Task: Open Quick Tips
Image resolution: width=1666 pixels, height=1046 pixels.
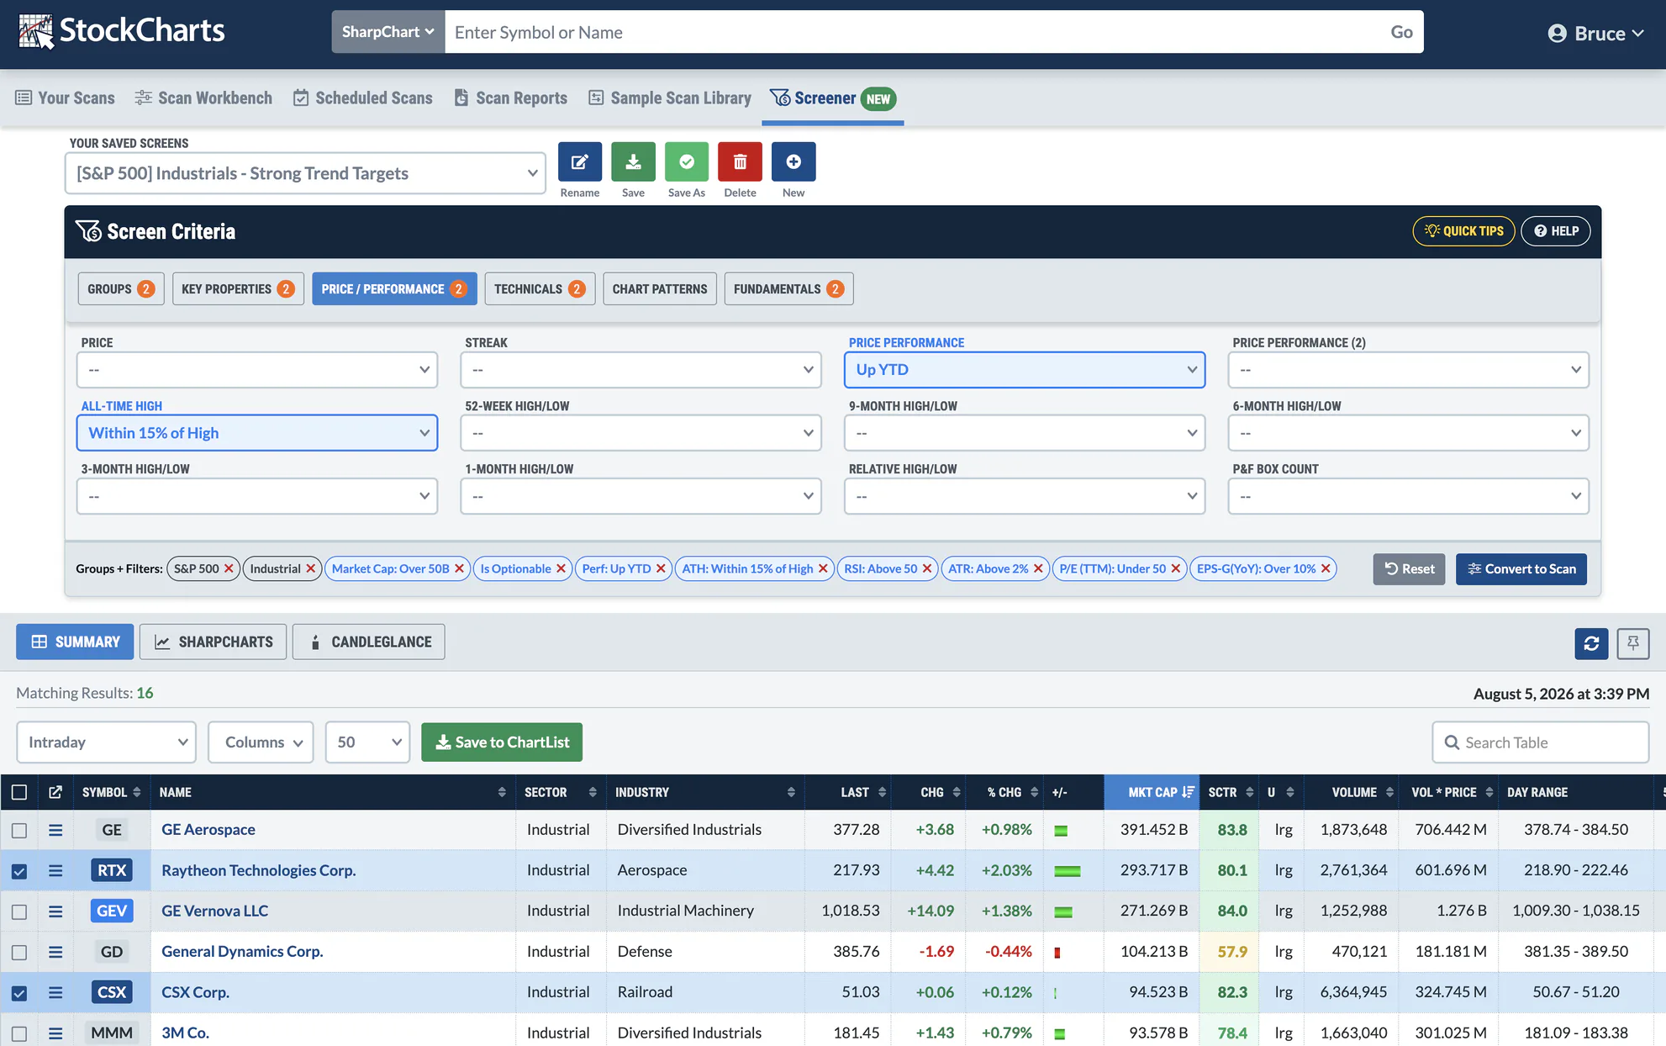Action: [x=1463, y=231]
